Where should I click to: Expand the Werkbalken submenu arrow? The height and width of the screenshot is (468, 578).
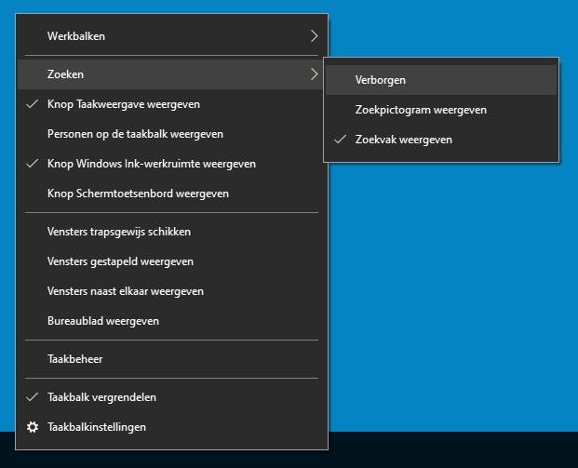(314, 36)
